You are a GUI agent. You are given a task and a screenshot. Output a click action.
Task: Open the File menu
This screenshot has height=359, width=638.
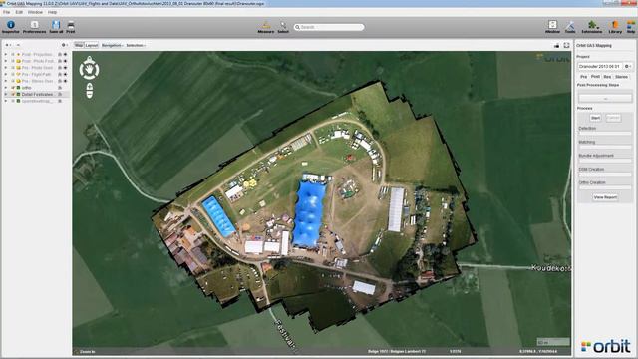7,12
